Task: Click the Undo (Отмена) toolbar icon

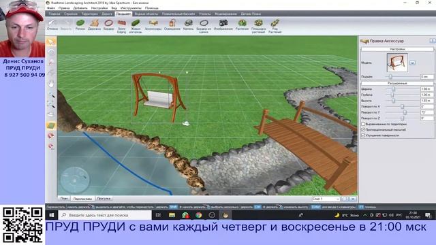Action: coord(52,24)
